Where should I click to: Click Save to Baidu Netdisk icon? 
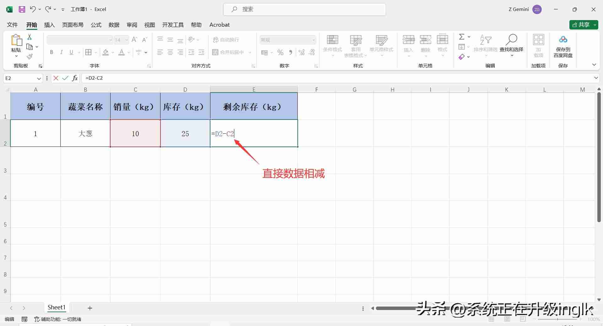tap(563, 39)
